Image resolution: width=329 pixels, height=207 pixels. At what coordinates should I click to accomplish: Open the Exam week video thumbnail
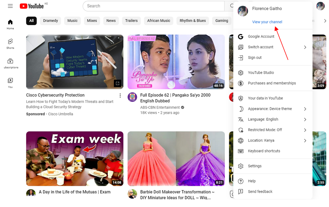(75, 158)
